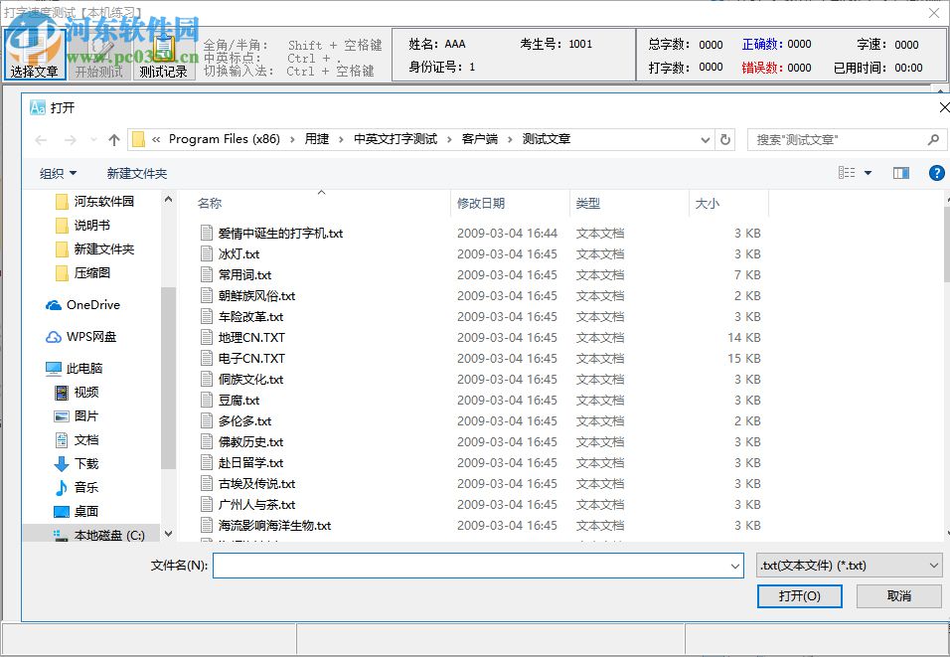The image size is (950, 657).
Task: Click the 取消 cancel button
Action: pyautogui.click(x=897, y=596)
